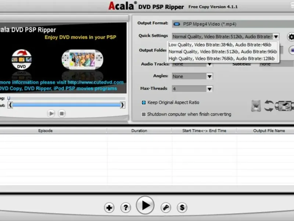This screenshot has height=221, width=294.
Task: Click the playback progress slider handle
Action: click(x=8, y=98)
